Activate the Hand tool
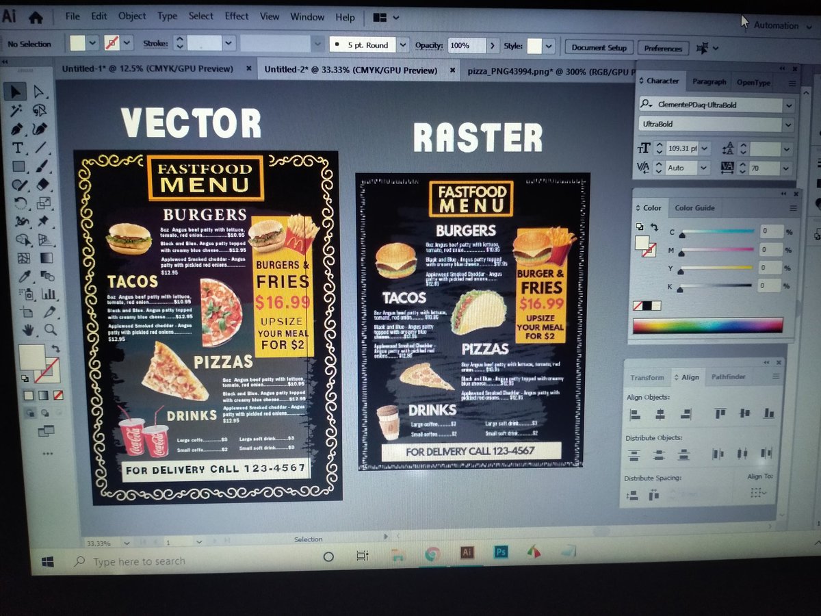The height and width of the screenshot is (616, 821). coord(27,330)
